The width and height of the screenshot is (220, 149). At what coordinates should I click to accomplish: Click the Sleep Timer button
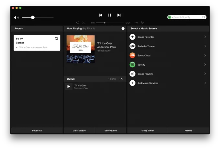pos(148,131)
